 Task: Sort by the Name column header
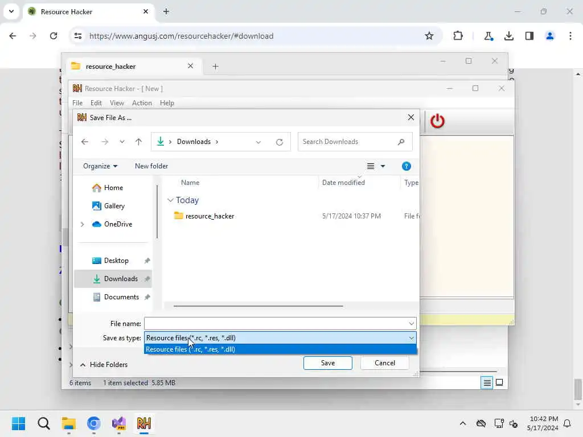pos(190,183)
